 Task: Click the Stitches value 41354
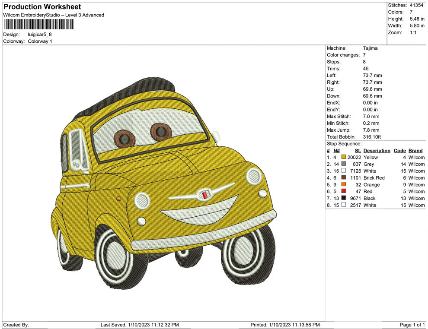click(x=417, y=5)
